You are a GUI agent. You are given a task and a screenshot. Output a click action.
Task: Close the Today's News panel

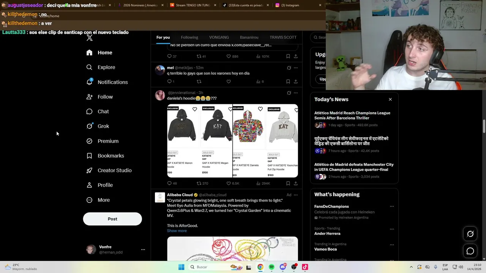click(x=390, y=99)
